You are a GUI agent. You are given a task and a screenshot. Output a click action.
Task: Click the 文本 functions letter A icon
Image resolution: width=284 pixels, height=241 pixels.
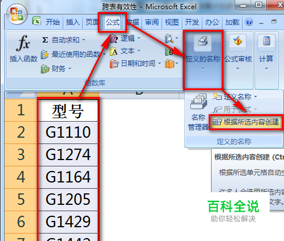[x=114, y=51]
